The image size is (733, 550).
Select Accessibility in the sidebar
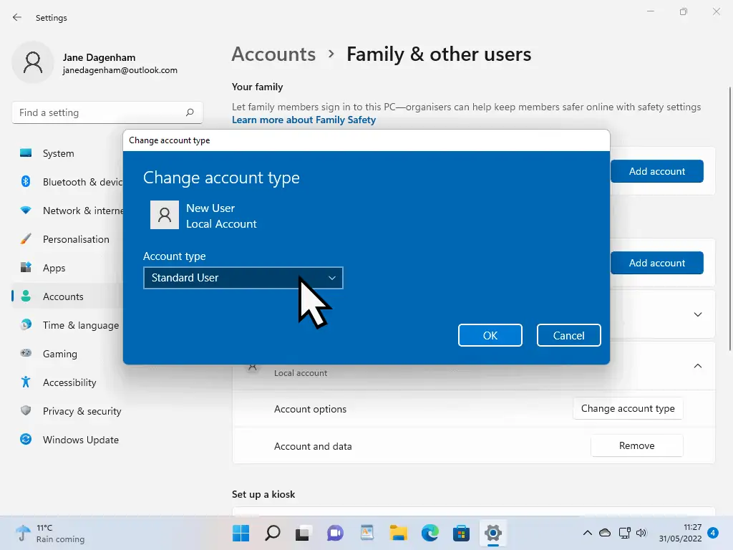(x=68, y=382)
